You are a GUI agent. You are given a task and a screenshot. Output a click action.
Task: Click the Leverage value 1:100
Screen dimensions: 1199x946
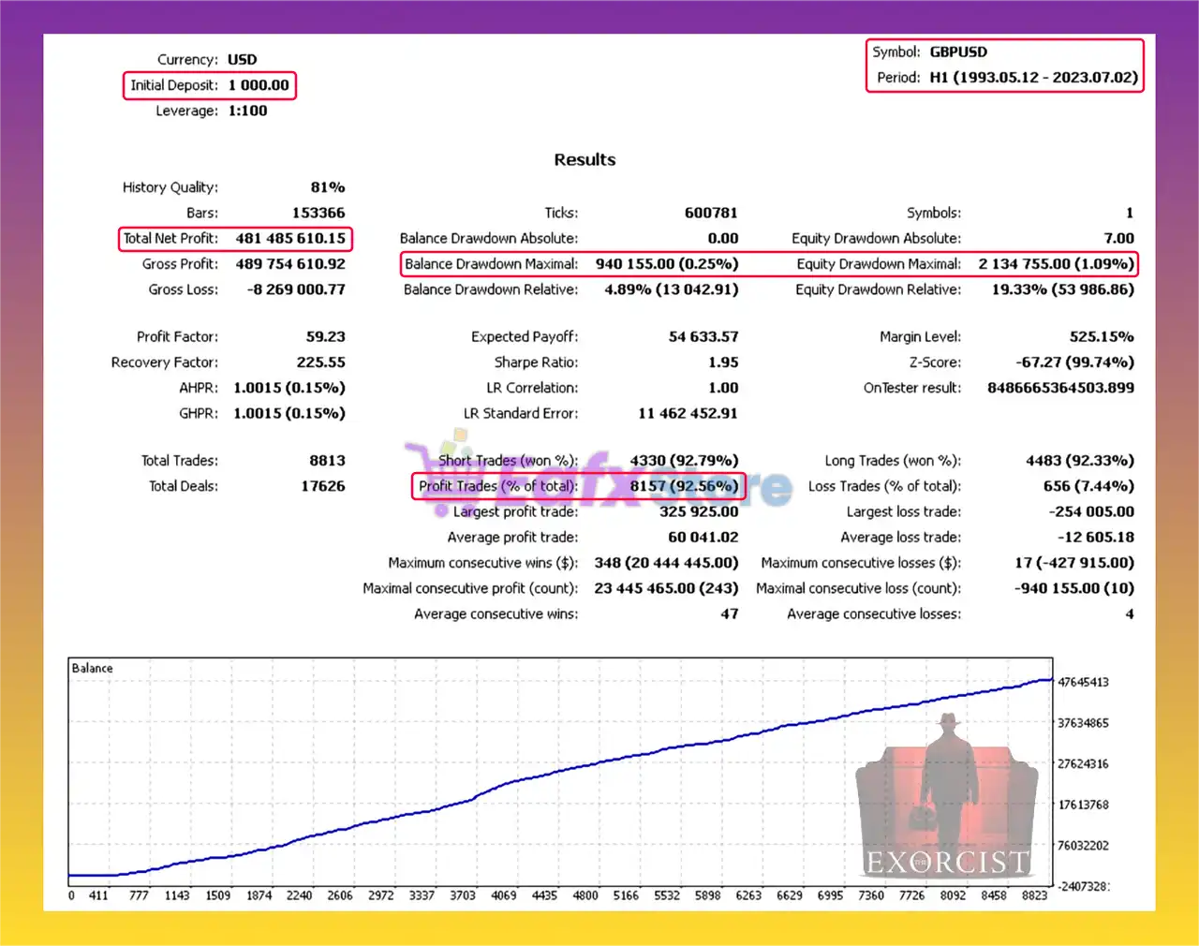(x=247, y=111)
